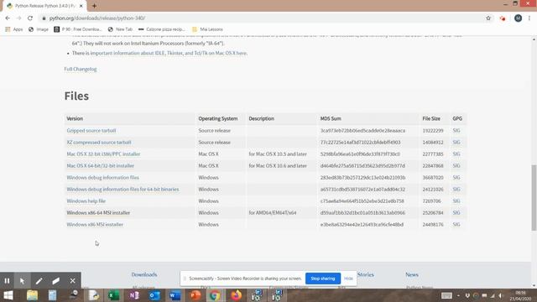The height and width of the screenshot is (302, 537).
Task: Adjust volume using the tray speaker icon
Action: [501, 295]
